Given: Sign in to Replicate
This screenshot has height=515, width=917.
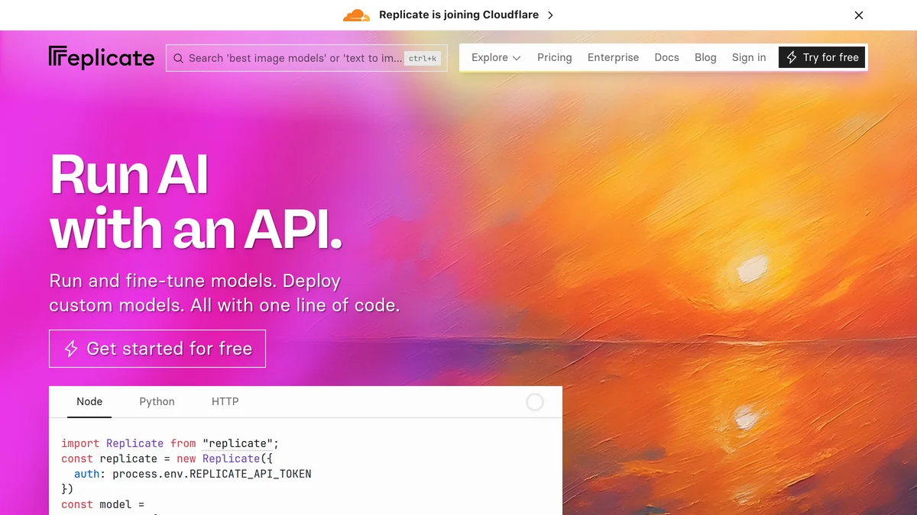Looking at the screenshot, I should [x=748, y=57].
